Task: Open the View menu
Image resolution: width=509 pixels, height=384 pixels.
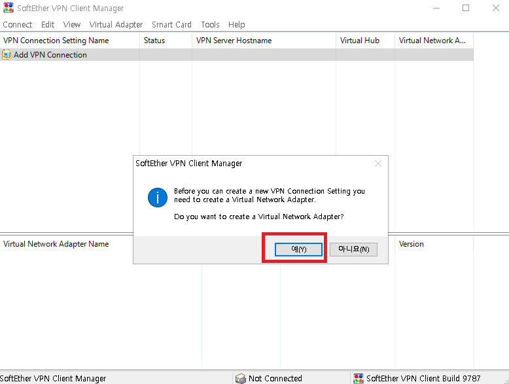Action: click(72, 25)
